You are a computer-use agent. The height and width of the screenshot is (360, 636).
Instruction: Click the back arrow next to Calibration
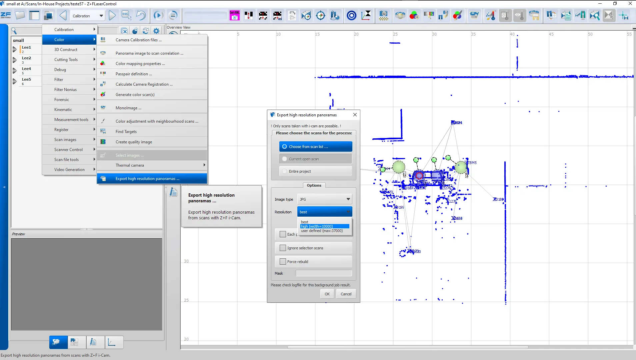click(x=63, y=15)
